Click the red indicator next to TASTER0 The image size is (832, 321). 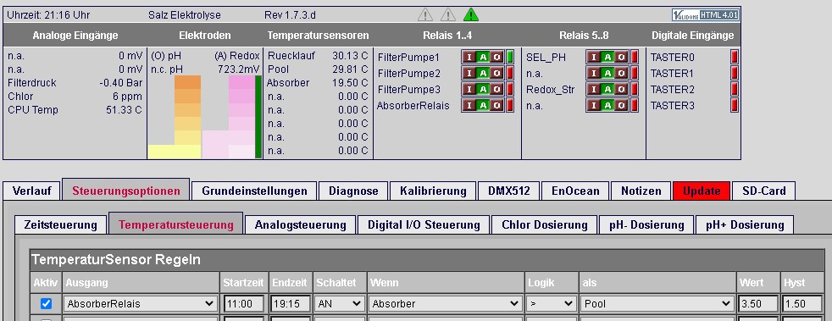[x=735, y=57]
